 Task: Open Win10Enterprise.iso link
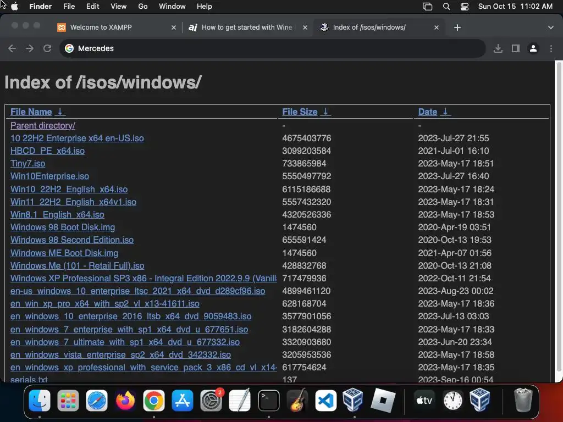click(49, 176)
